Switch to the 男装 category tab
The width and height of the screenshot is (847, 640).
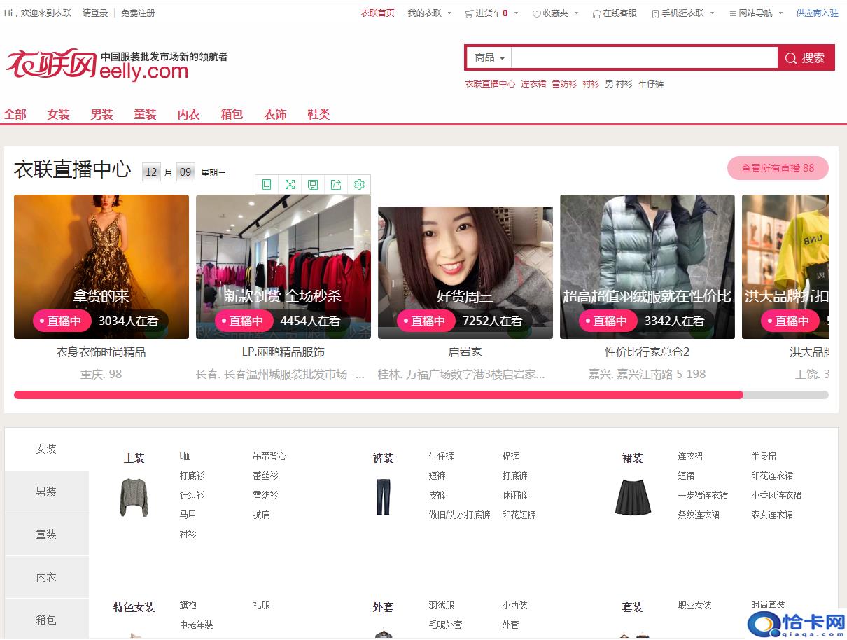(101, 113)
